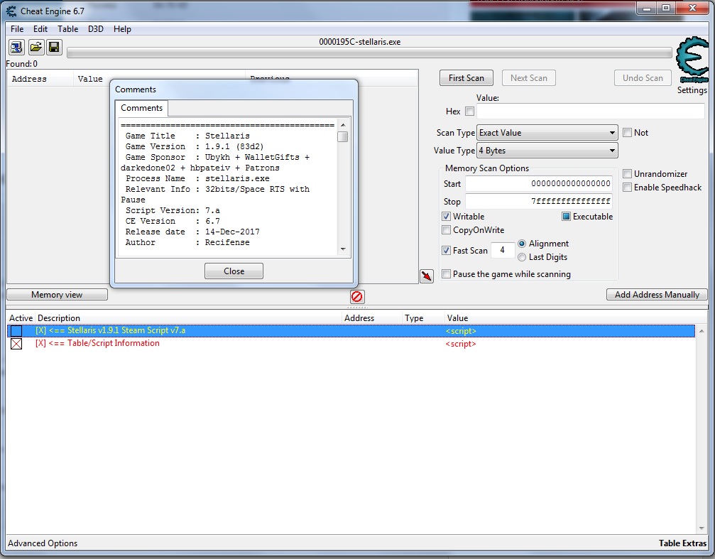Image resolution: width=715 pixels, height=559 pixels.
Task: Click red arrow add-to-address-list icon
Action: [426, 276]
